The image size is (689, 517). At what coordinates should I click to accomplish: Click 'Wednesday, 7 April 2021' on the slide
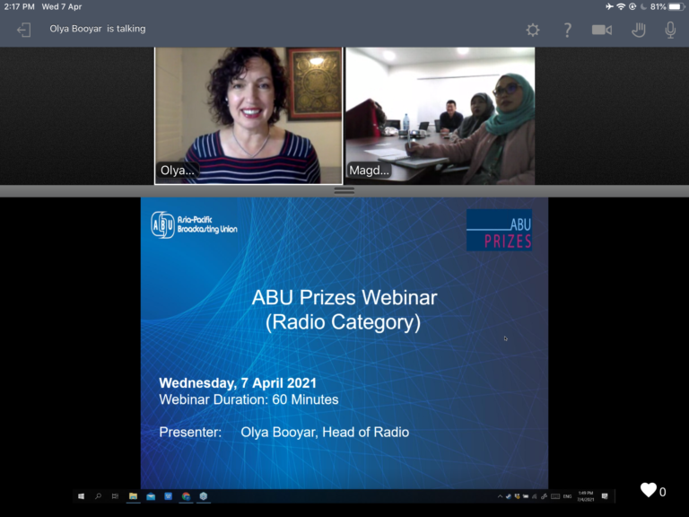coord(238,383)
